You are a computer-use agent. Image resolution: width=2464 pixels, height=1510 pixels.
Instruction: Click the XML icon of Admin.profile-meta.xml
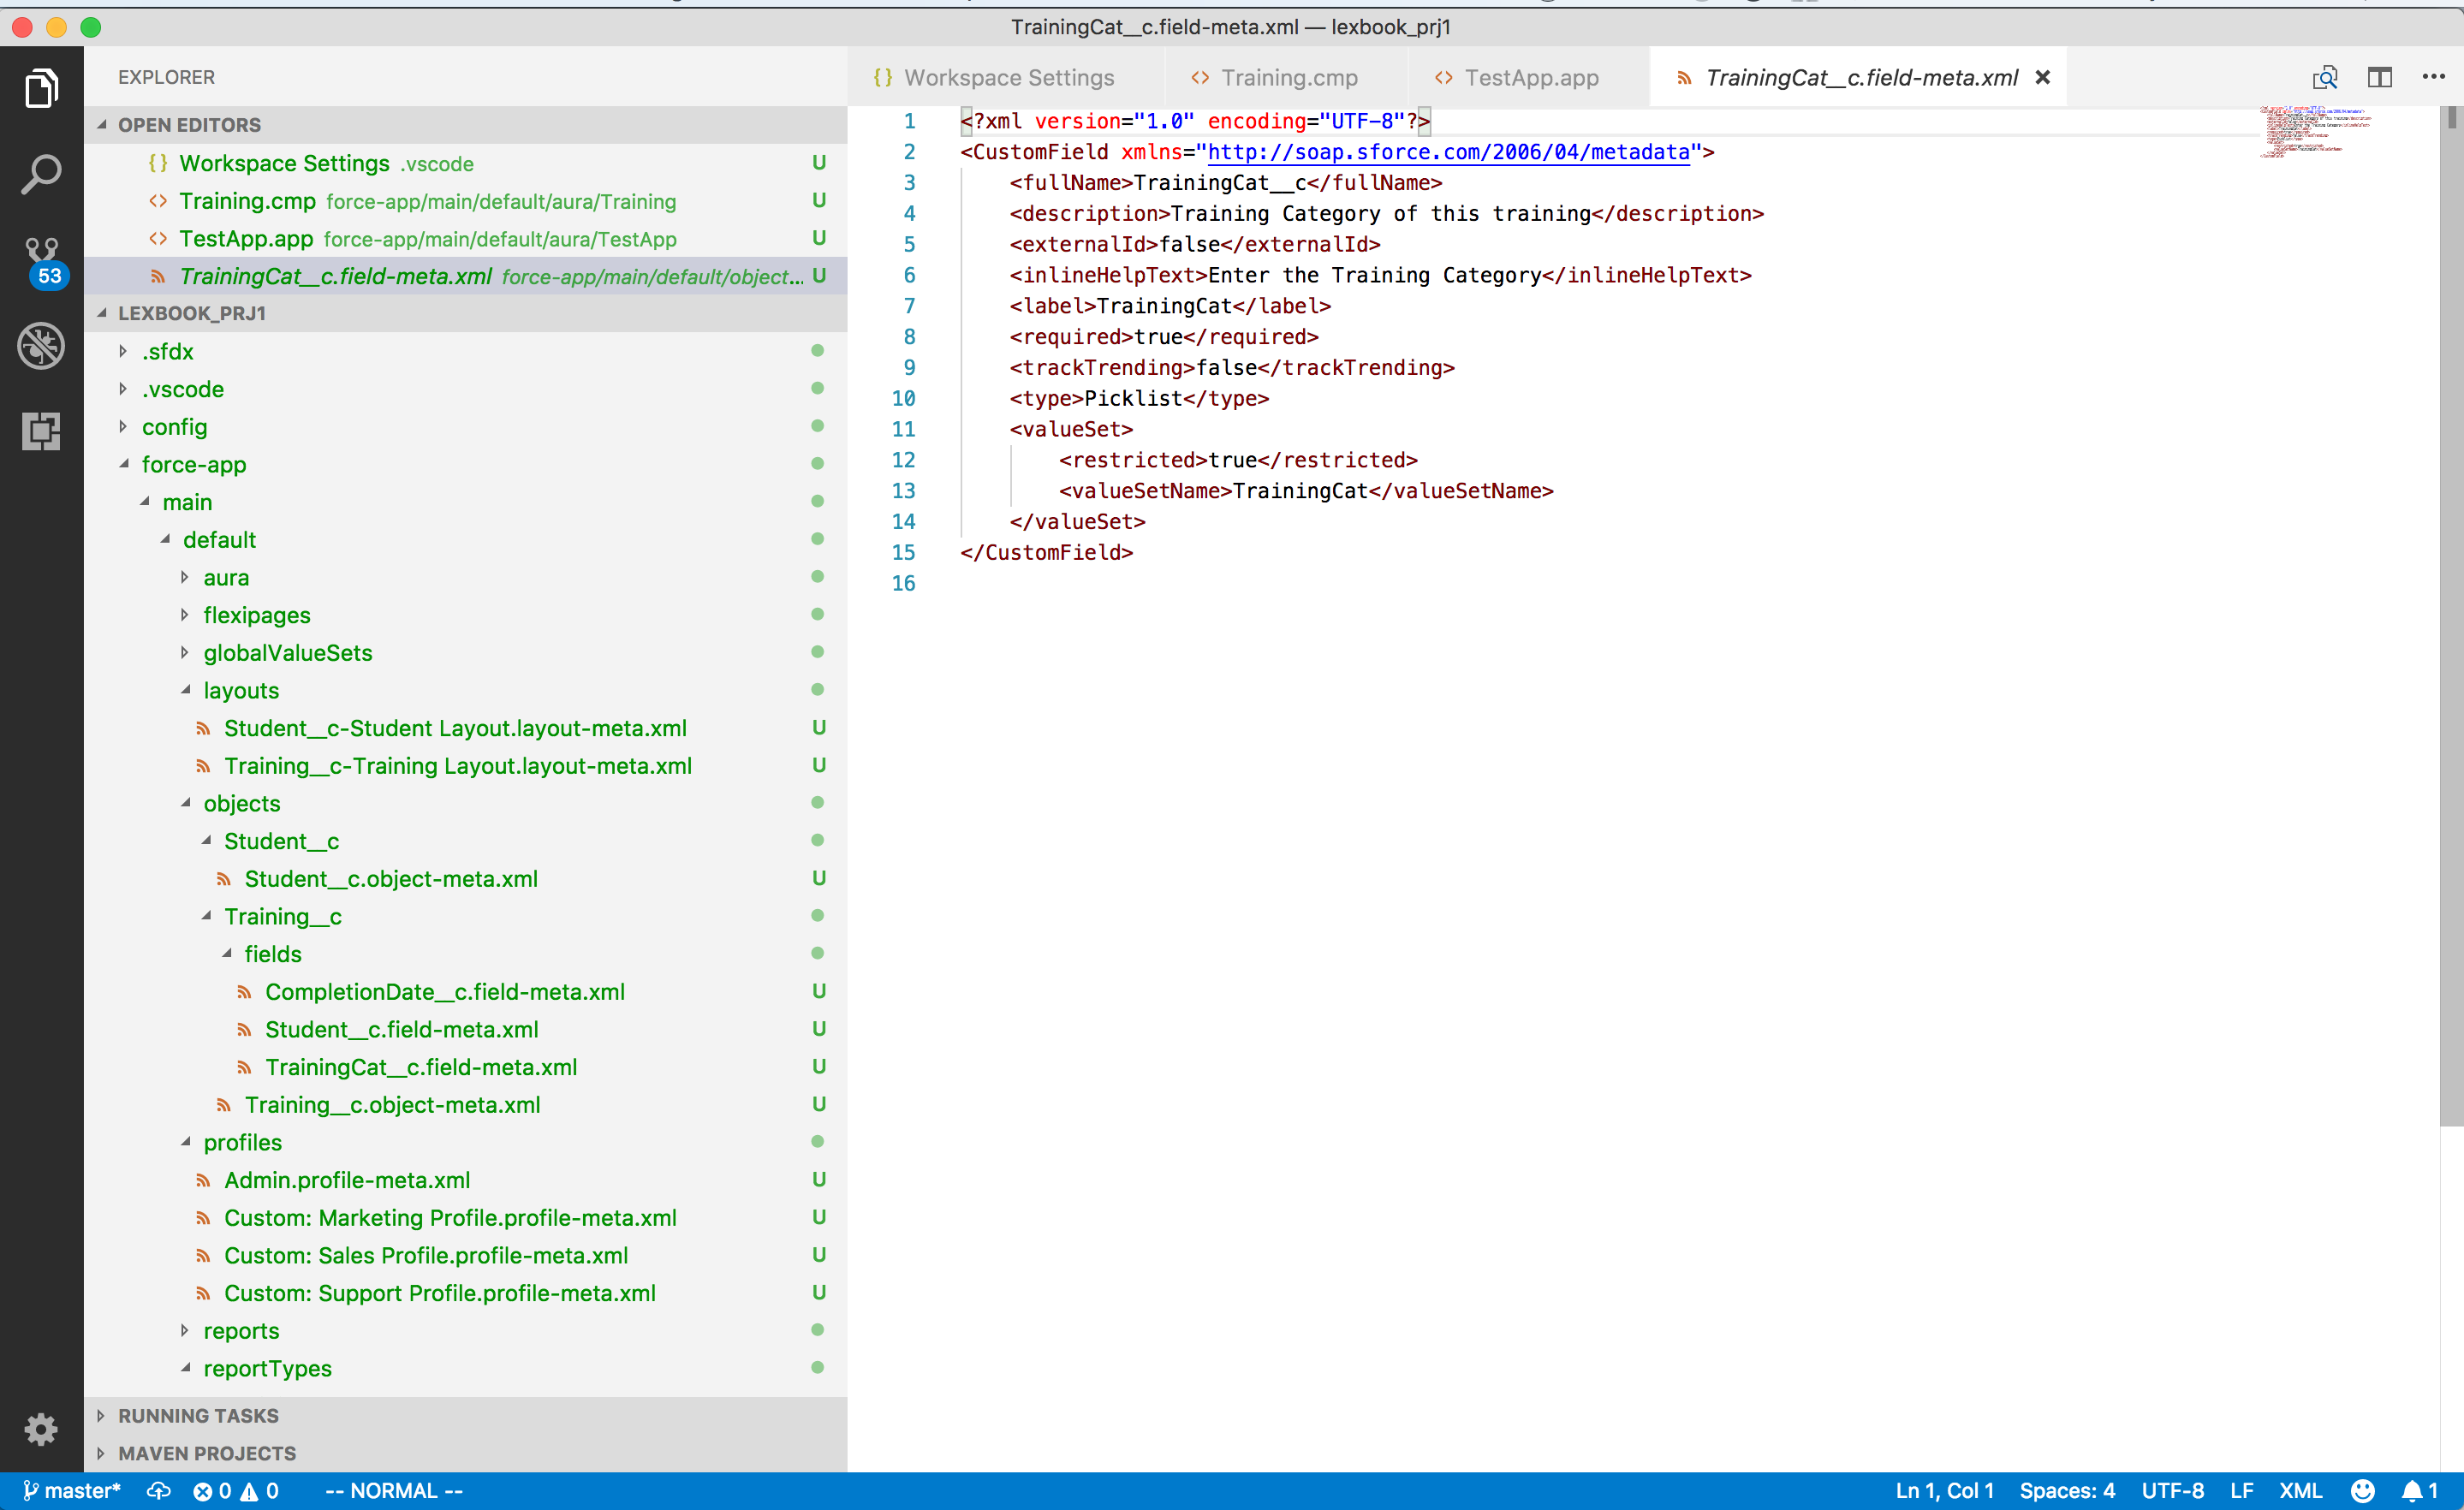click(x=203, y=1181)
